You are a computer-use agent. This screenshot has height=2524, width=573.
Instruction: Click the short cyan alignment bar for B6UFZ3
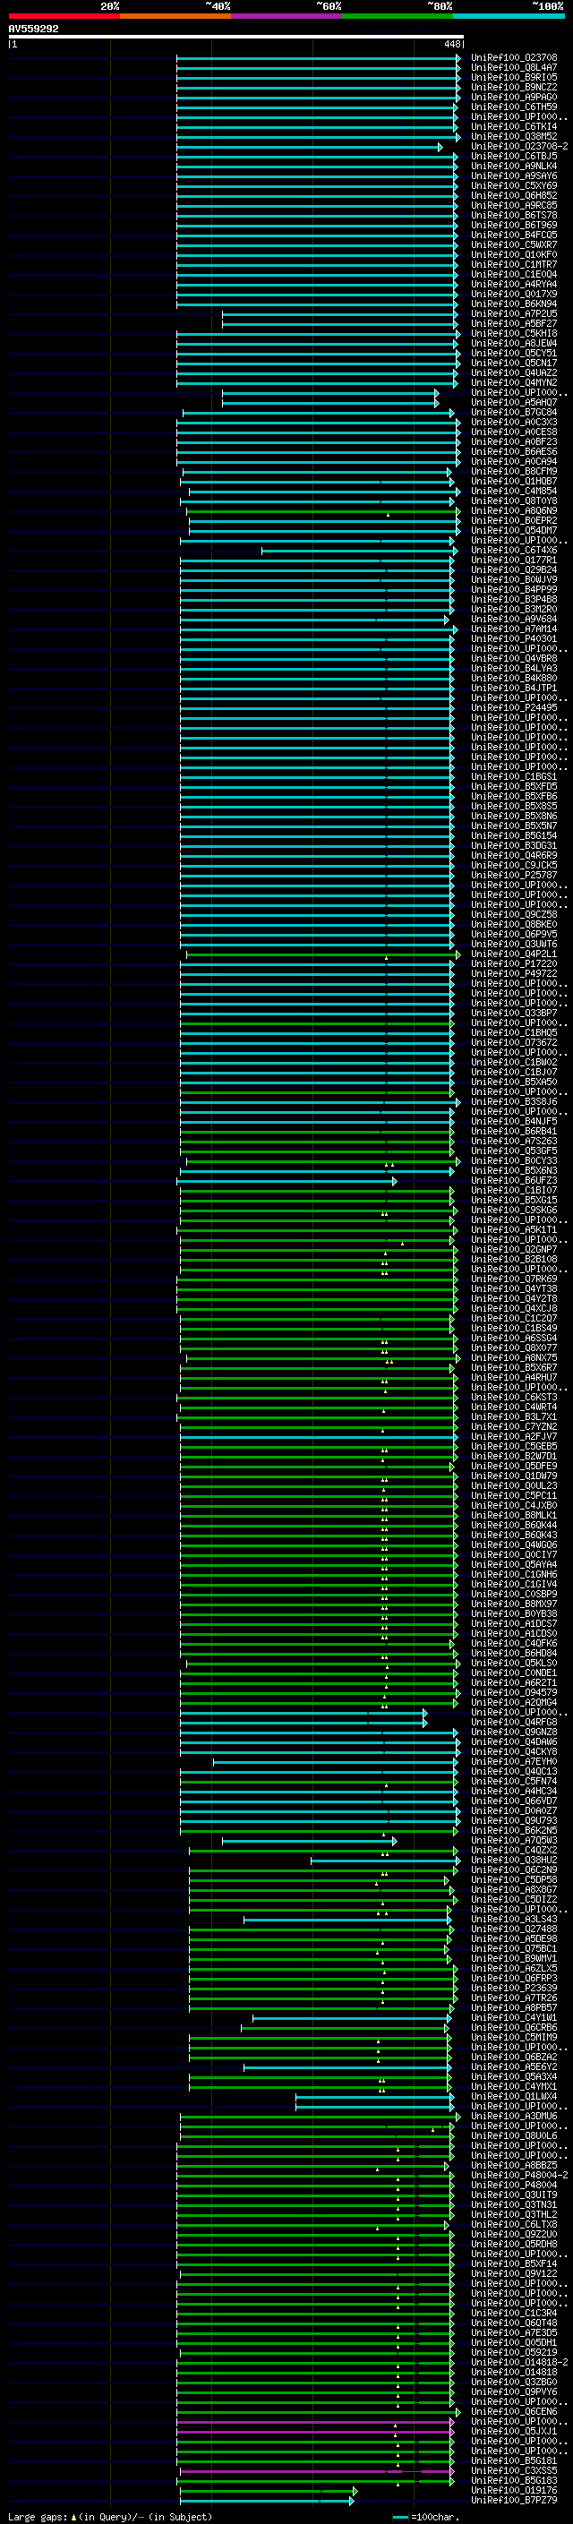click(287, 1181)
